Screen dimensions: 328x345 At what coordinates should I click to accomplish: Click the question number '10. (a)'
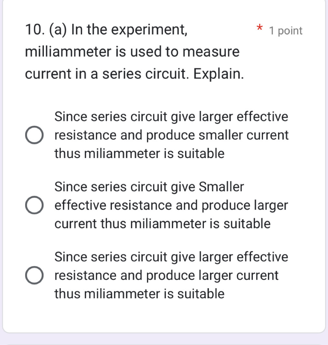pos(46,31)
